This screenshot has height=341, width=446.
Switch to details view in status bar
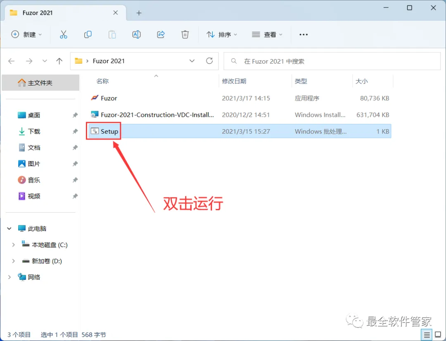pos(427,335)
